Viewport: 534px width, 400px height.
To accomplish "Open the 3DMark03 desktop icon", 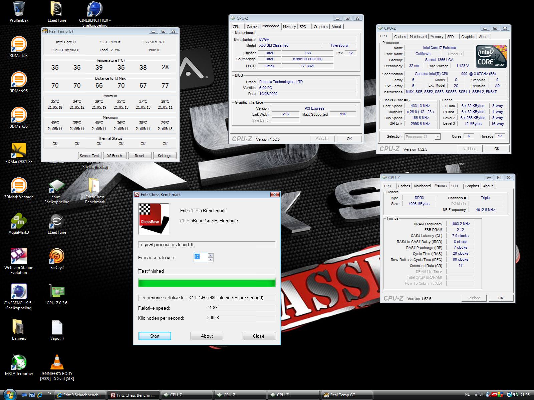I will pos(19,44).
